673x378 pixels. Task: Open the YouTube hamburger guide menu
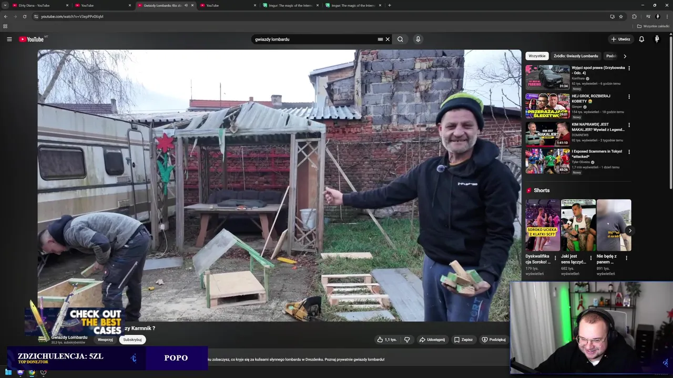(9, 39)
